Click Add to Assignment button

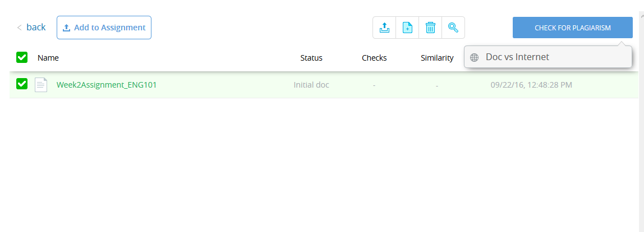point(104,28)
